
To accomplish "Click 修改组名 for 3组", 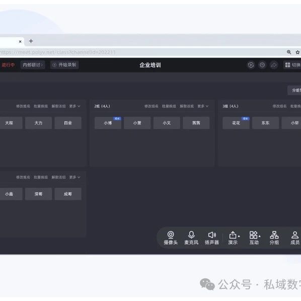I will tap(279, 106).
